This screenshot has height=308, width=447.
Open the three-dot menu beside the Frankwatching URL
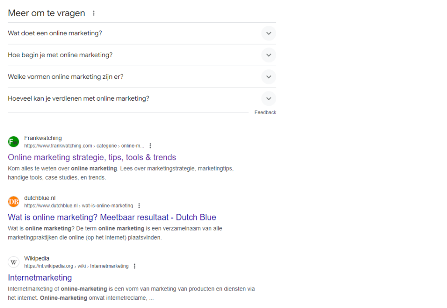click(151, 146)
